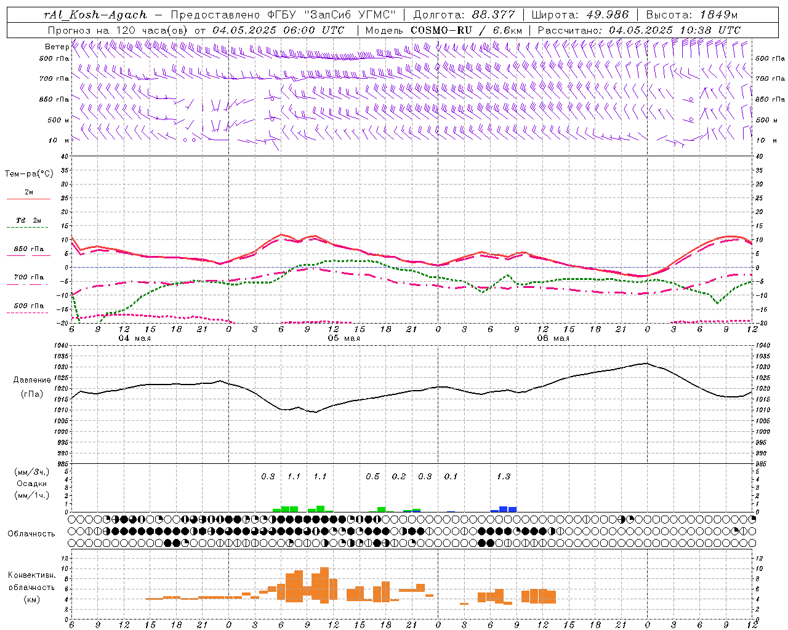The image size is (788, 630).
Task: Select the 'Долгота: 88.377' value
Action: pos(464,15)
